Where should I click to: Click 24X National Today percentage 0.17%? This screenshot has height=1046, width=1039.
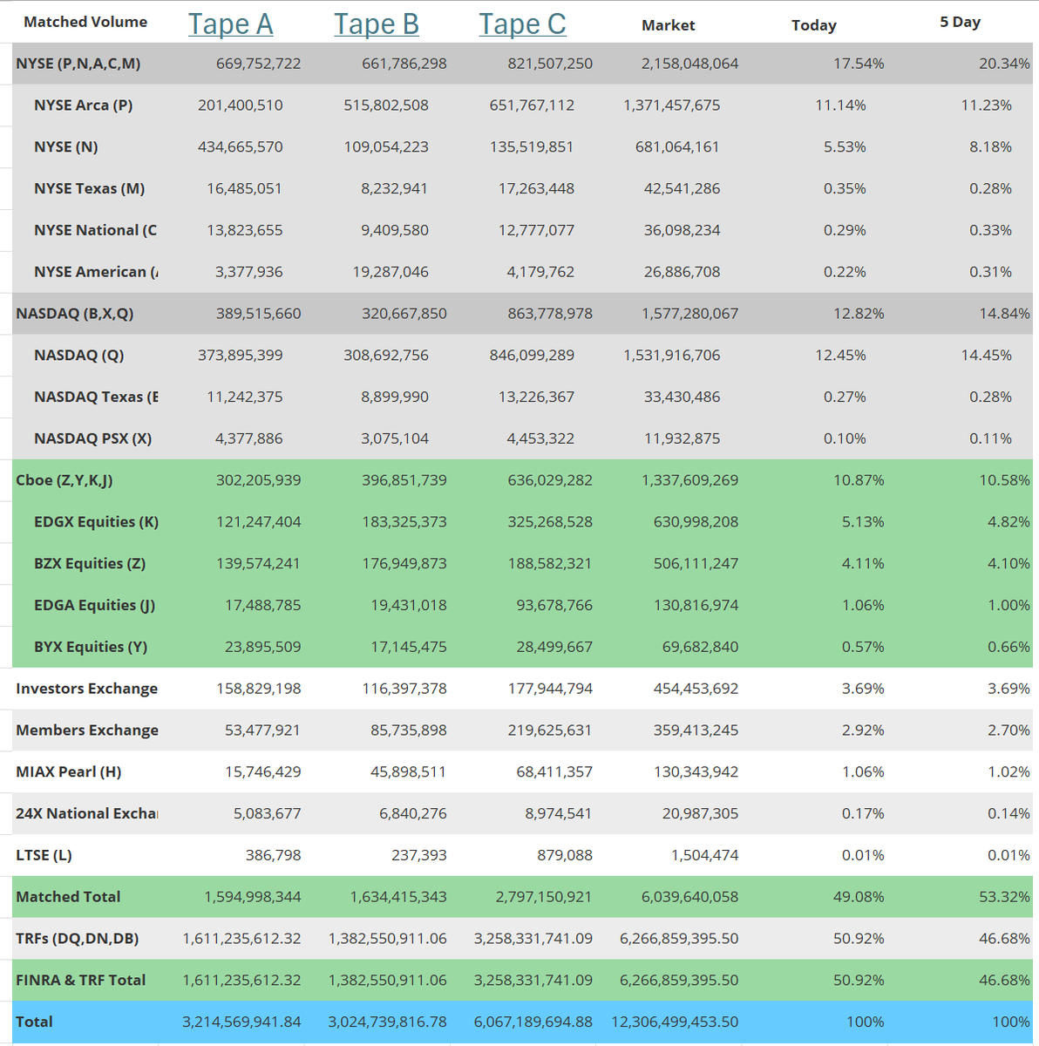(x=863, y=814)
